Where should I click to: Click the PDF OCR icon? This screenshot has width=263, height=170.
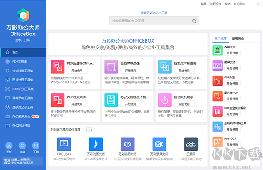217,142
